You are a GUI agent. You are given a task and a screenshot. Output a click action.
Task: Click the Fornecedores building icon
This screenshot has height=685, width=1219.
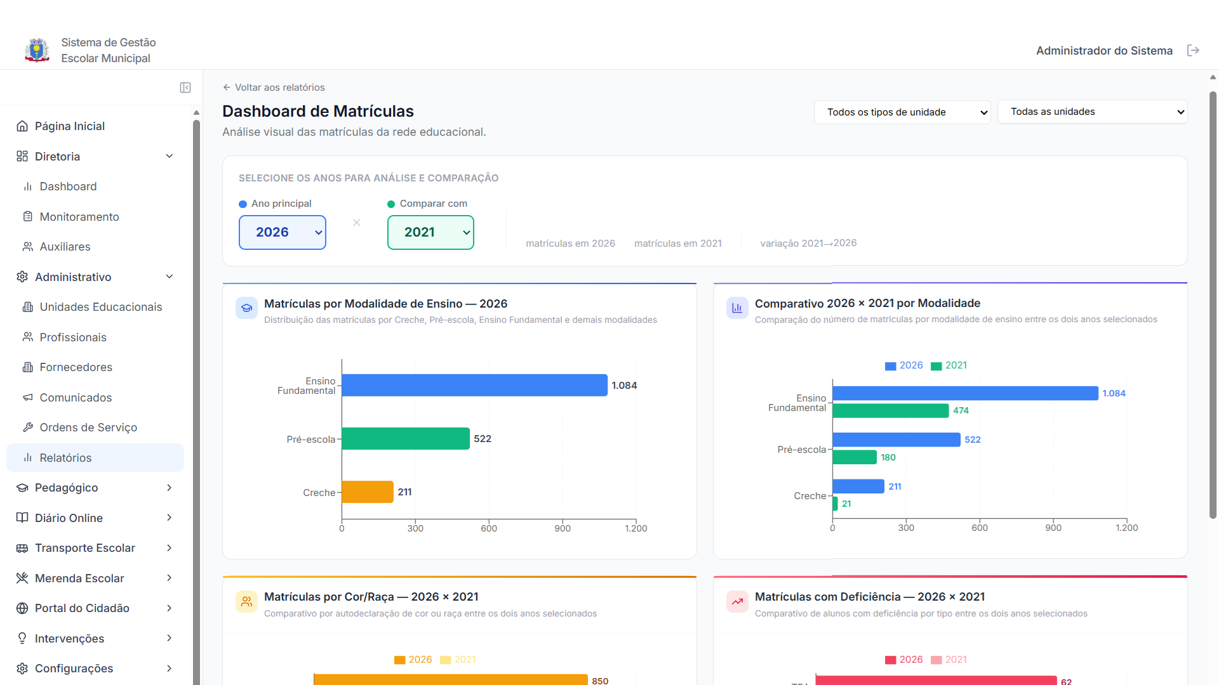tap(28, 367)
